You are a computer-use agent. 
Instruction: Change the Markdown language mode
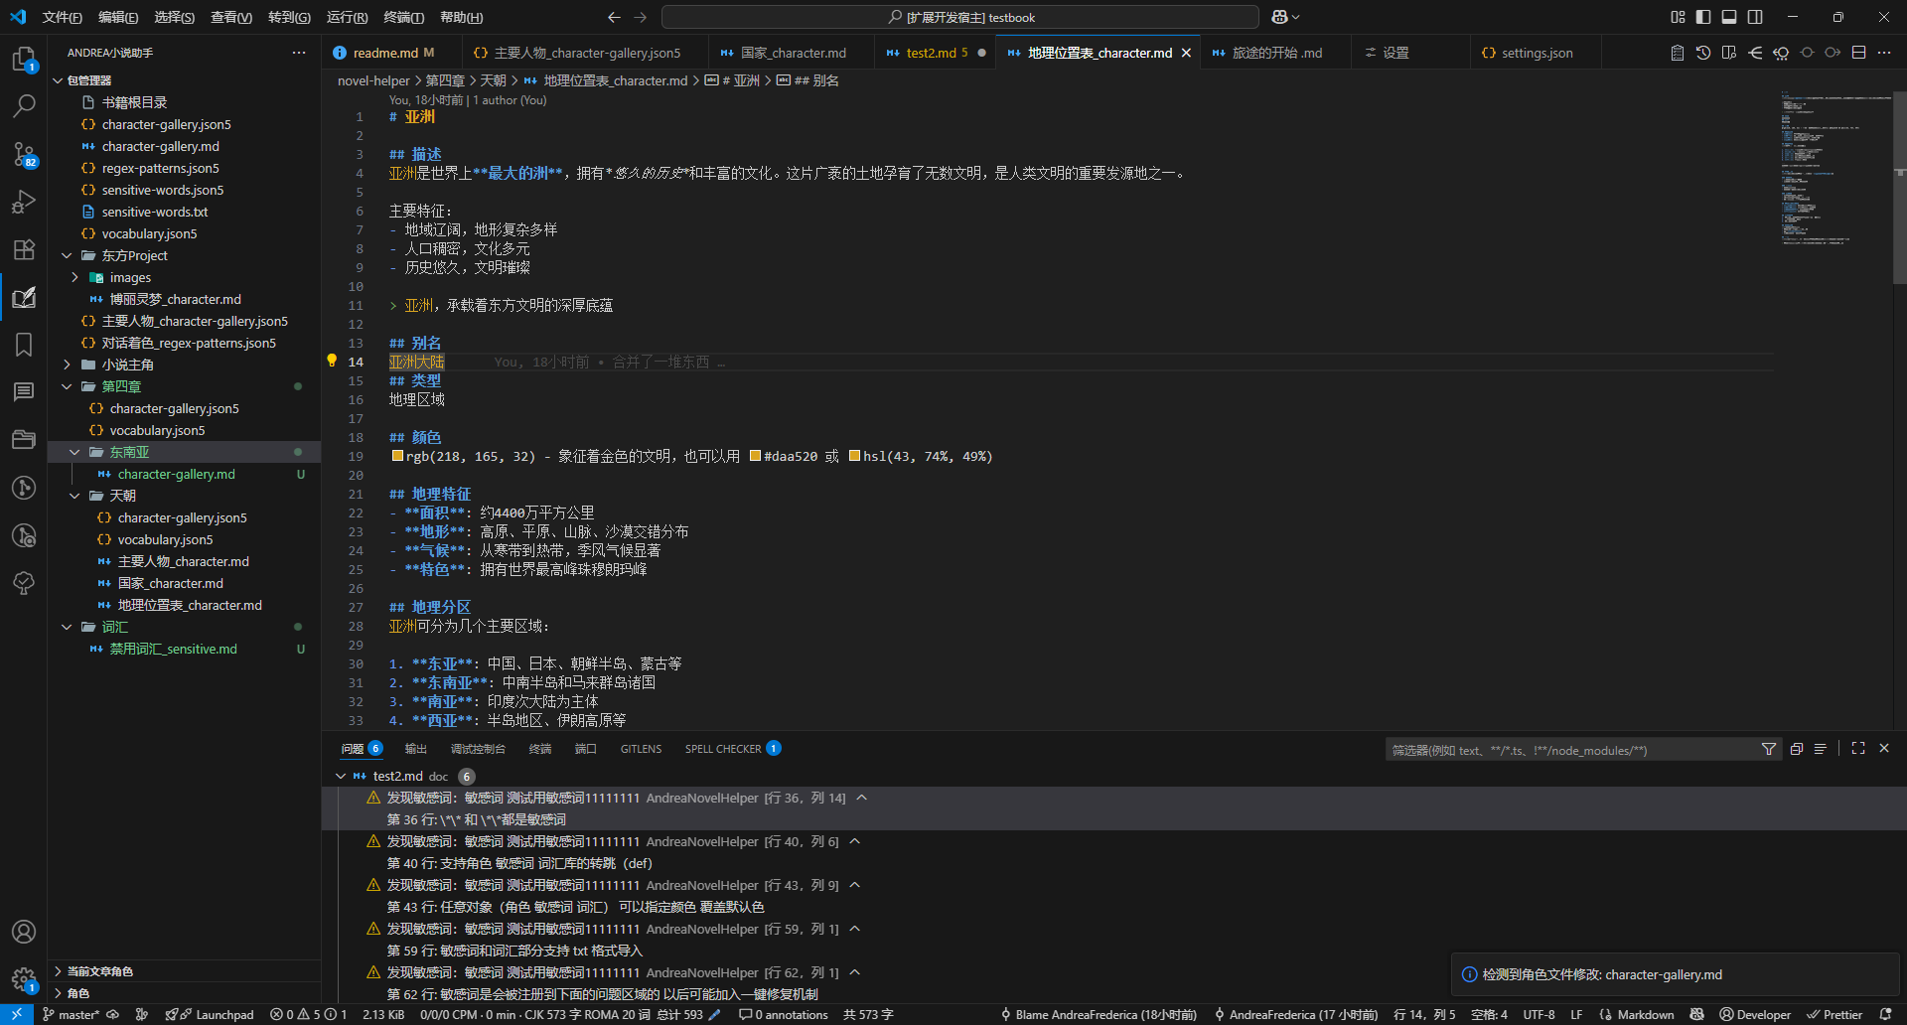[x=1646, y=1014]
